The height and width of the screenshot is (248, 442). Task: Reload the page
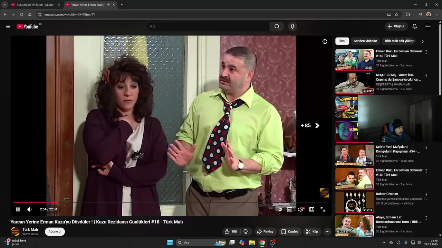coord(21,14)
